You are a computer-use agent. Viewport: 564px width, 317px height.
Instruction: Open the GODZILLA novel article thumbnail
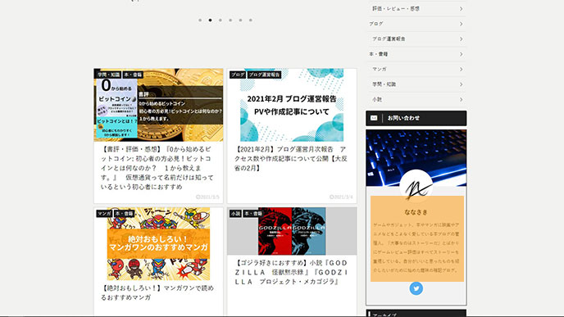[292, 231]
